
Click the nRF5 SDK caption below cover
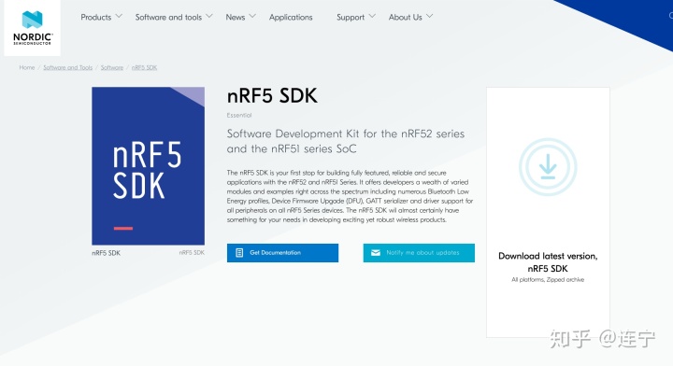pos(106,253)
